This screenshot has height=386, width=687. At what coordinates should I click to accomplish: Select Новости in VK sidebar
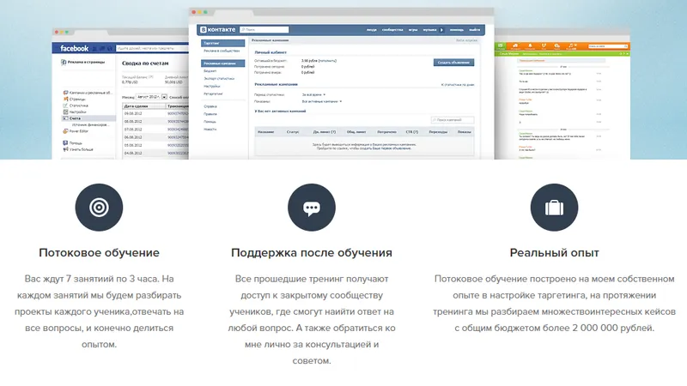[210, 130]
